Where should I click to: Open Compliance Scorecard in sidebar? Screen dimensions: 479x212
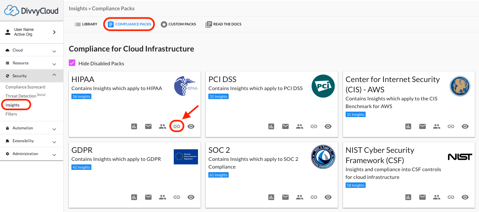(25, 87)
